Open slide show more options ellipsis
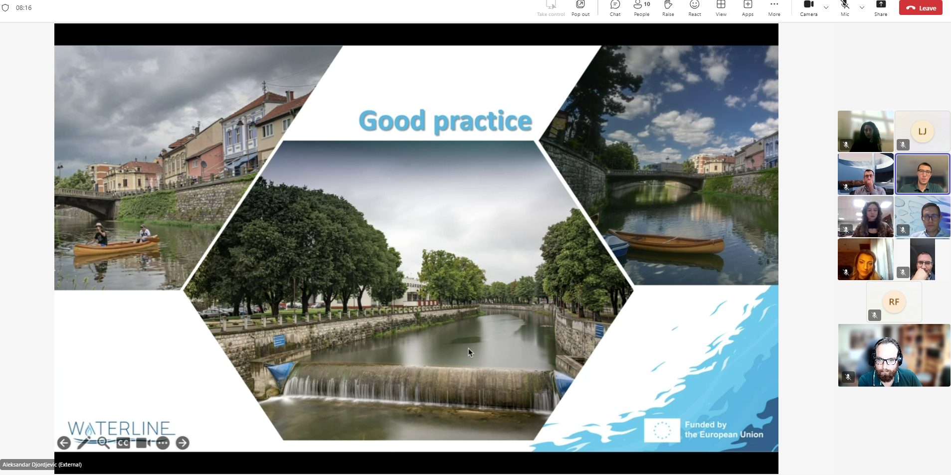Viewport: 951px width, 475px height. (x=163, y=443)
